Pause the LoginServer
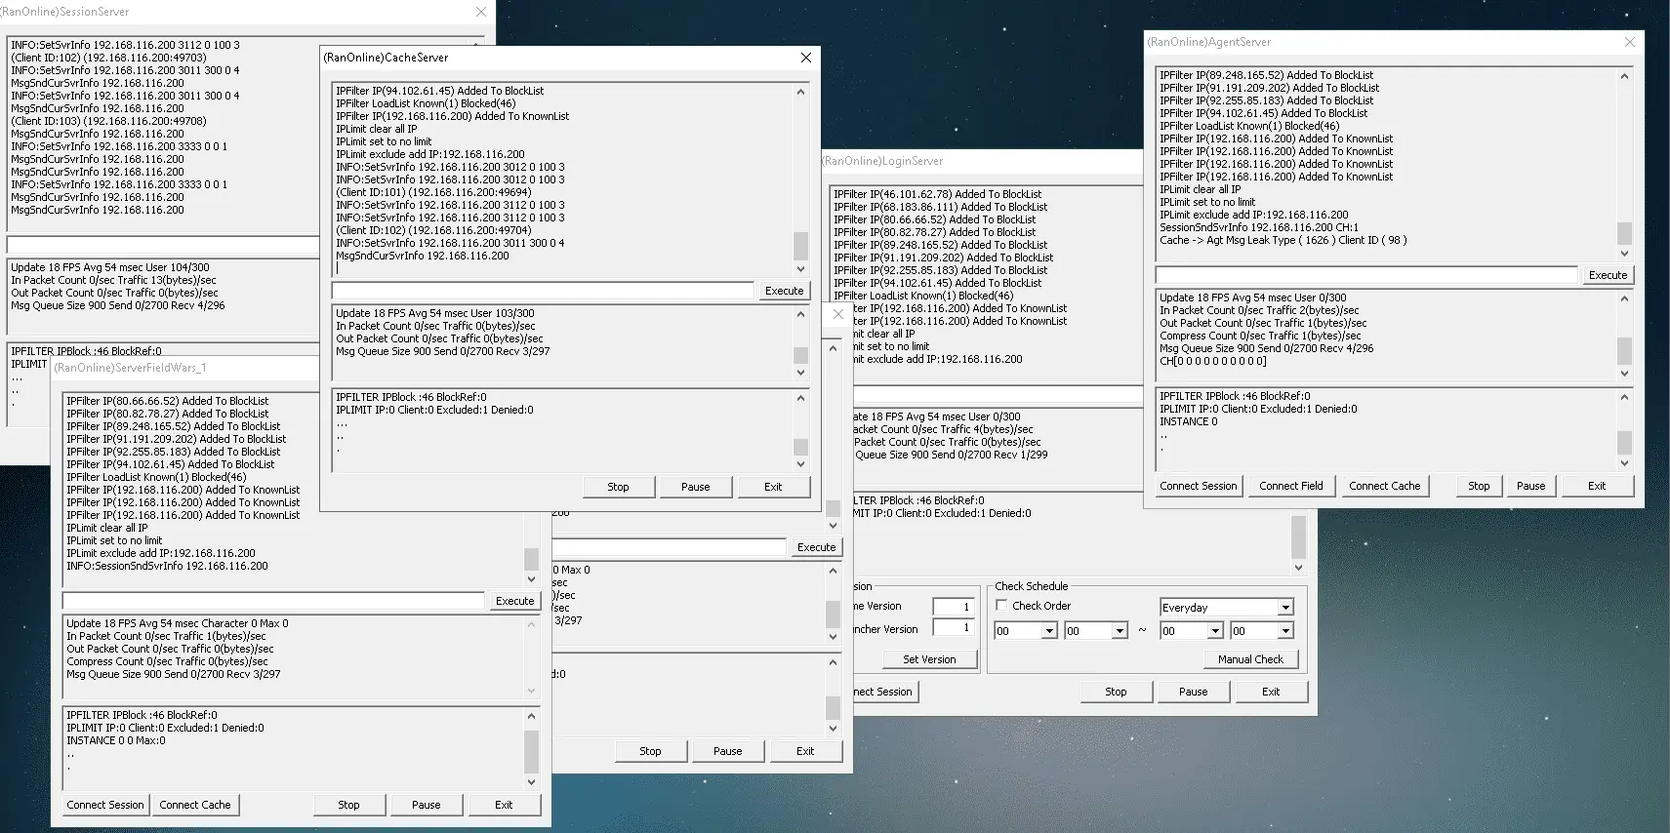 [1193, 692]
